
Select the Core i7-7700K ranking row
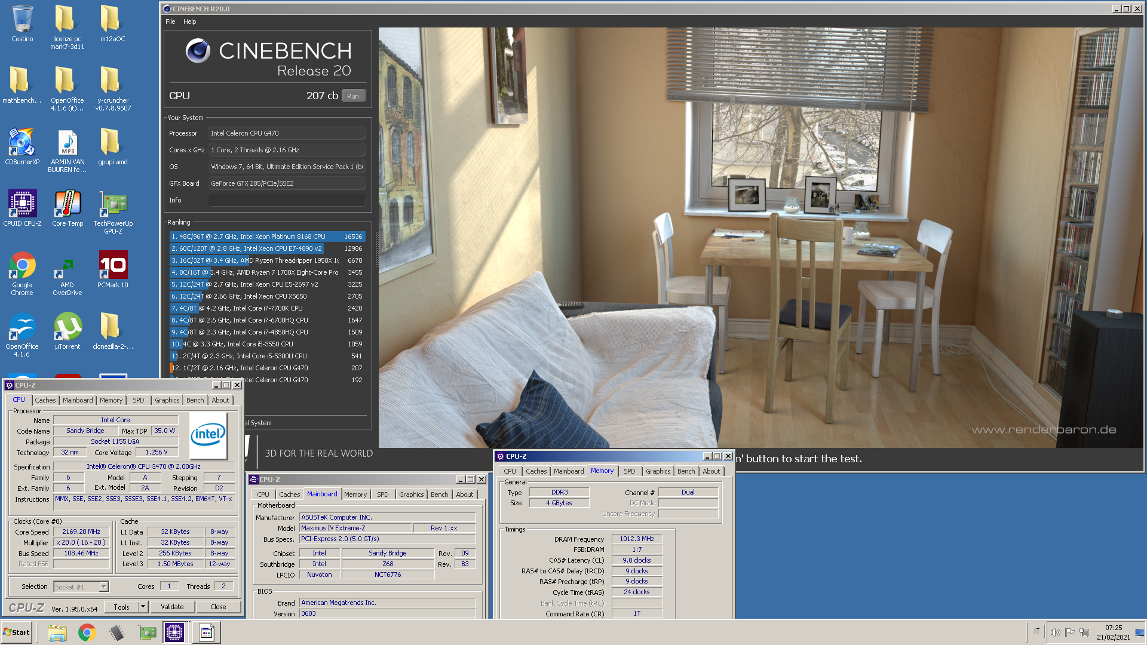point(267,308)
